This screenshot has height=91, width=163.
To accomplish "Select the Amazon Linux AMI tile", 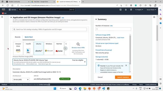I will [x=18, y=48].
